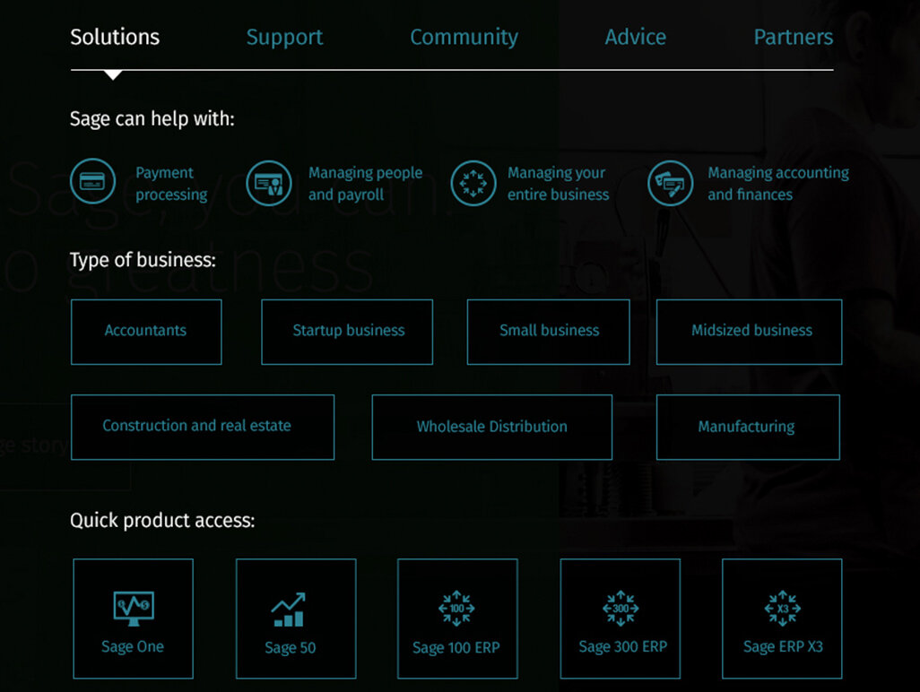Open the Sage 100 ERP label
The width and height of the screenshot is (920, 692).
(x=456, y=648)
